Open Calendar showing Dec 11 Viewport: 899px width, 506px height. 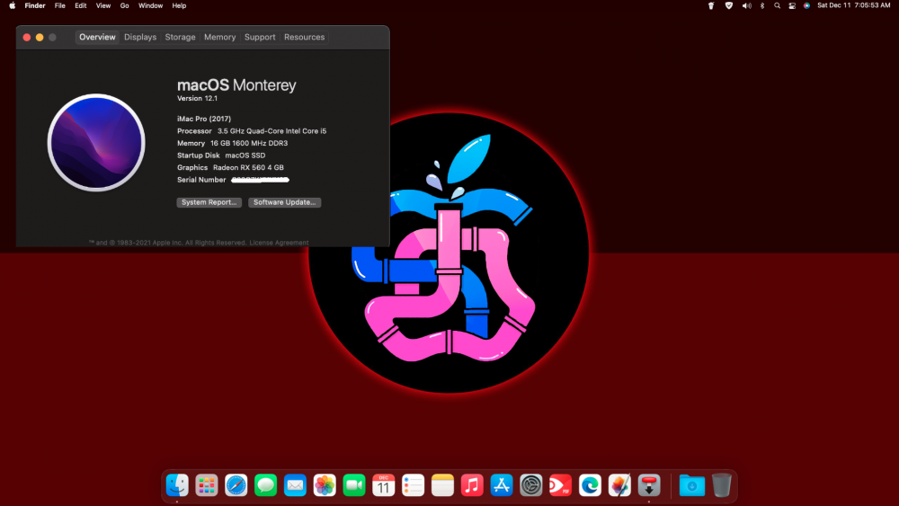click(384, 485)
